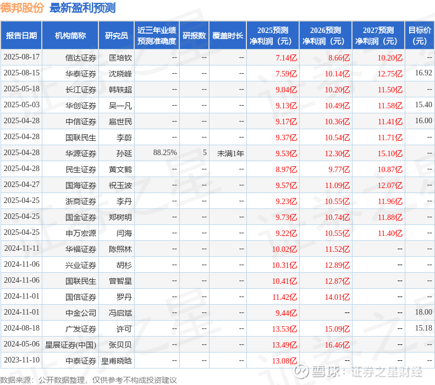Click the 2027预测净利润 column header
Screen dimensions: 435x385
pos(378,36)
